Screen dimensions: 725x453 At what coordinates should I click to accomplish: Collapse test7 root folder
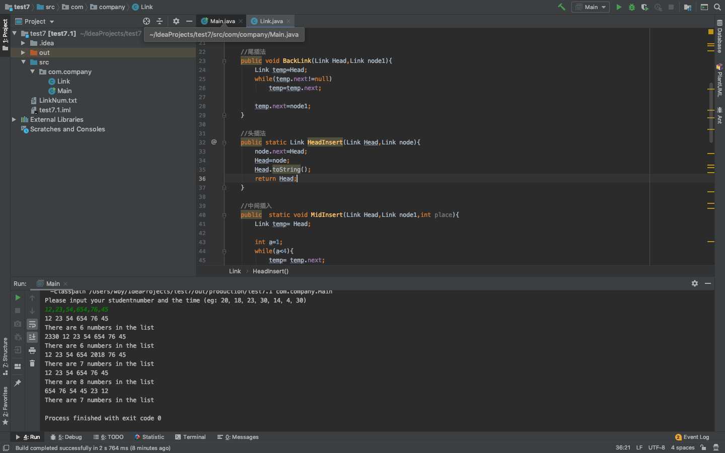click(x=15, y=33)
